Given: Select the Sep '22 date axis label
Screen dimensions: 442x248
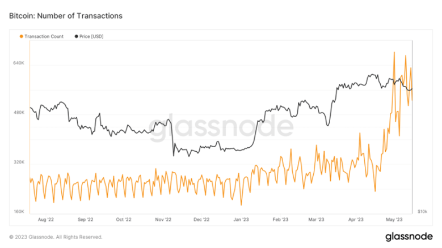Looking at the screenshot, I should 85,219.
